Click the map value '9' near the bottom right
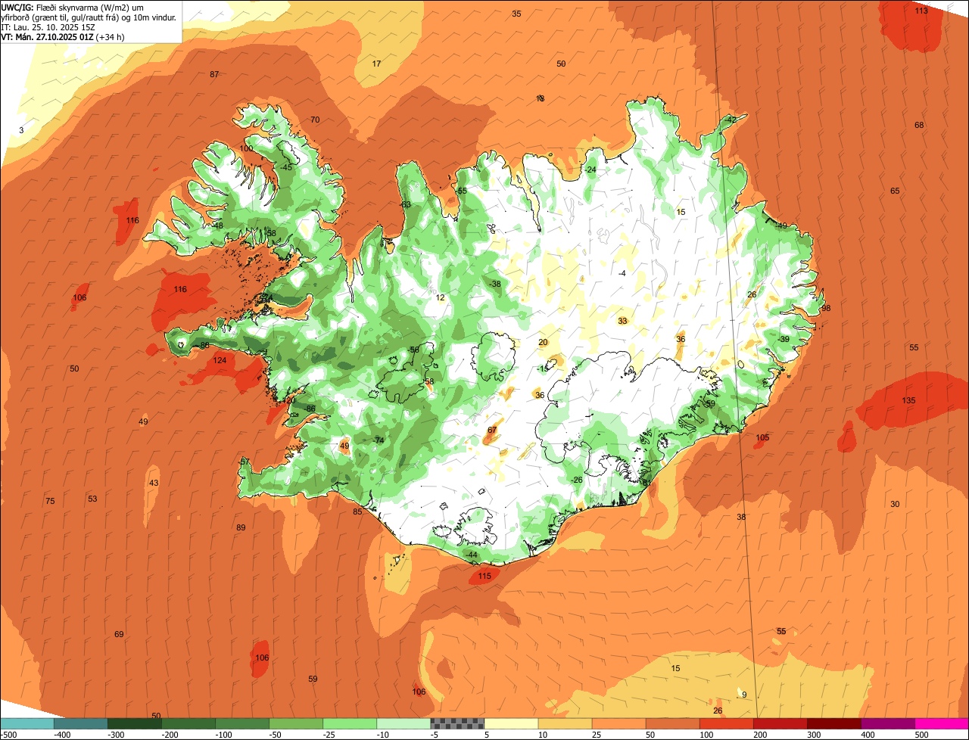This screenshot has width=969, height=740. coord(744,695)
